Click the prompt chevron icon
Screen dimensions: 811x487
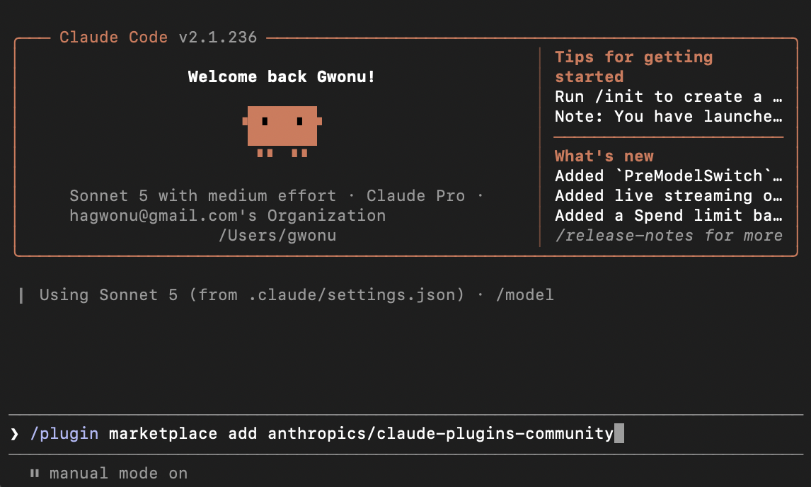tap(14, 434)
